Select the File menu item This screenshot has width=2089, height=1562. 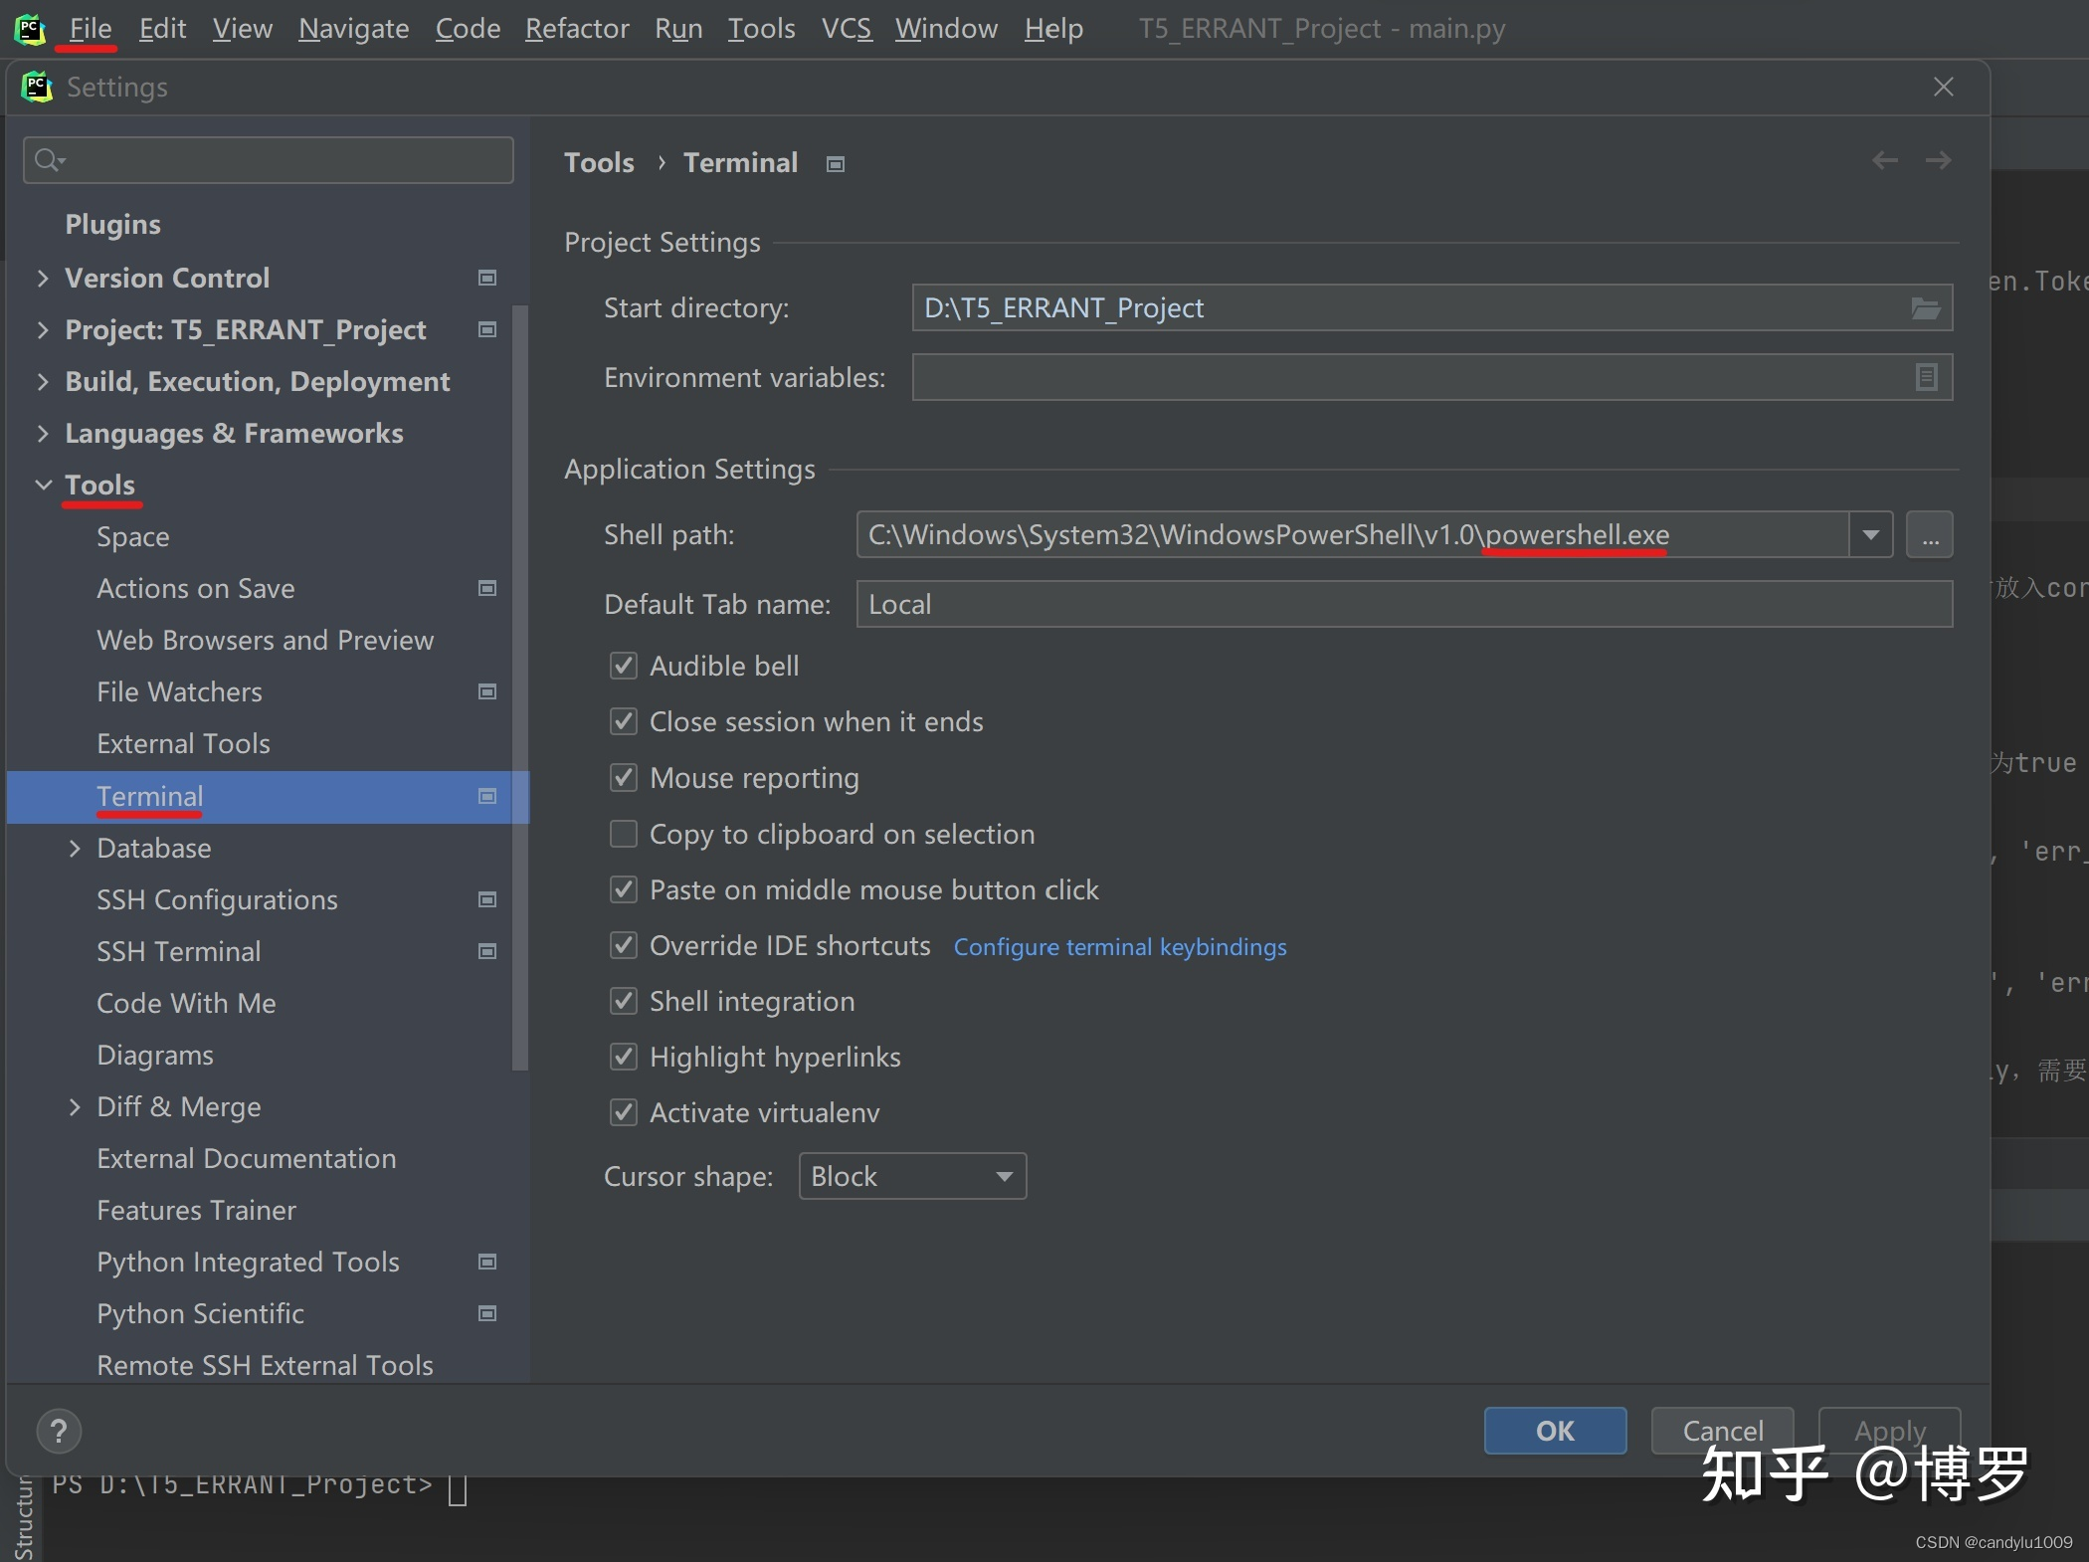tap(91, 28)
